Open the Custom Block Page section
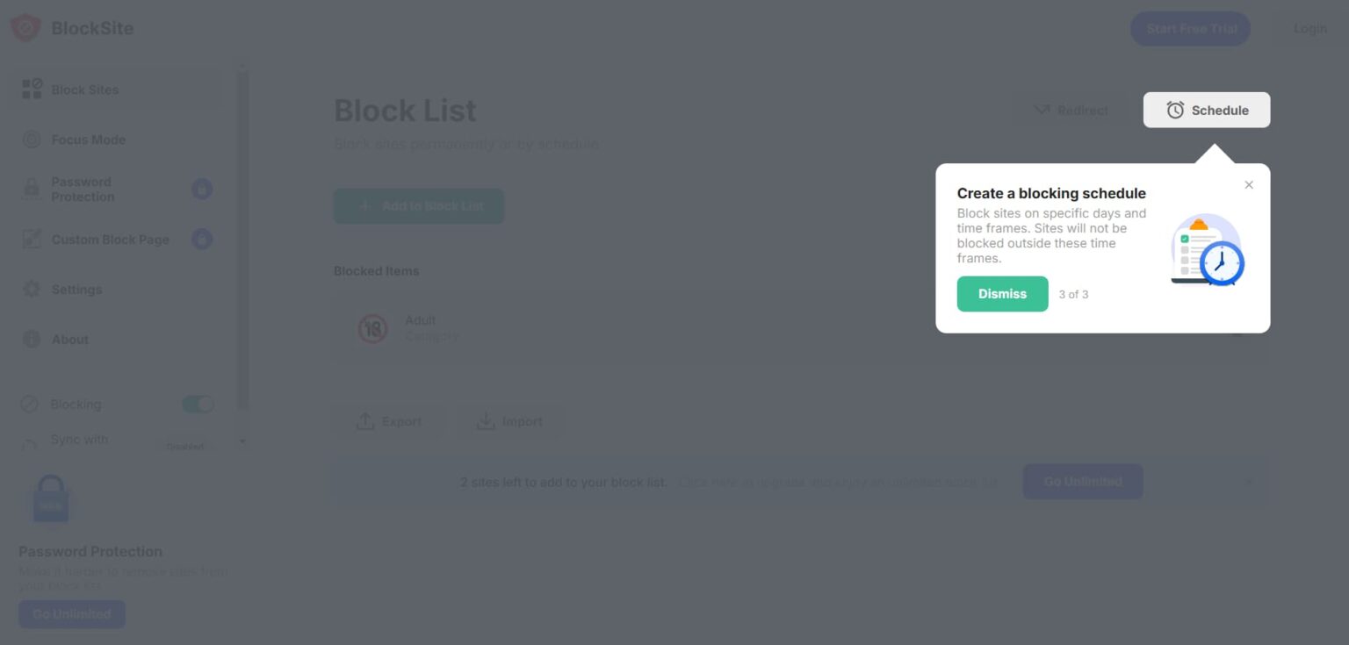 point(32,239)
